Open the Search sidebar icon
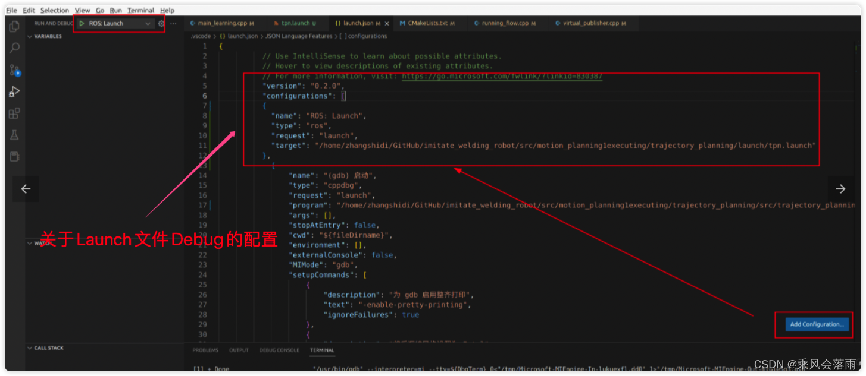Image resolution: width=866 pixels, height=376 pixels. [14, 48]
